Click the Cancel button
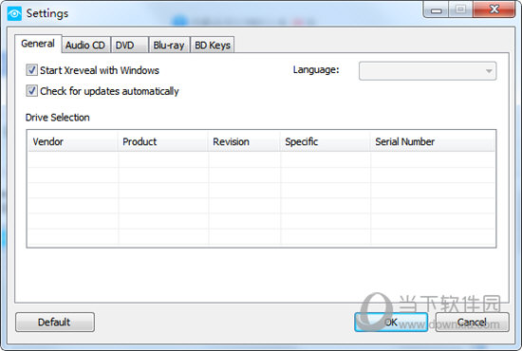This screenshot has height=351, width=522. tap(472, 322)
